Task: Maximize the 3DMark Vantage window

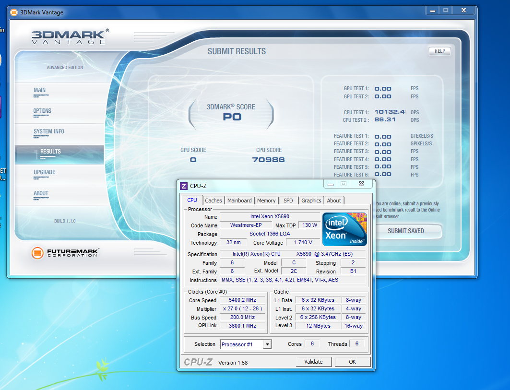Action: tap(446, 11)
